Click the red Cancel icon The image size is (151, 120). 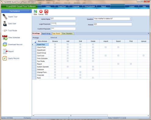click(x=41, y=11)
